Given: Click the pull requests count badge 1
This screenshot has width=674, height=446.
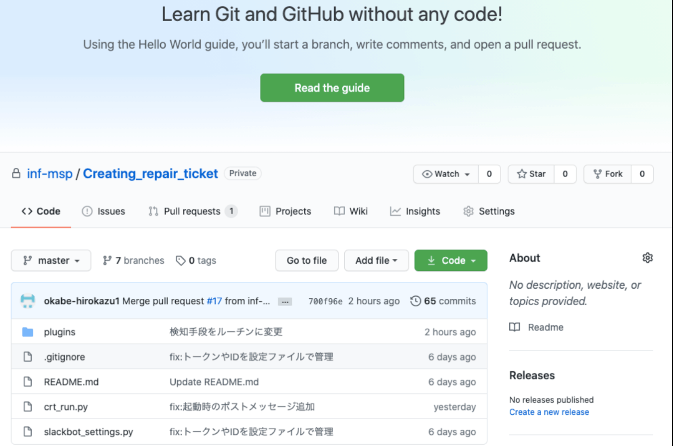Looking at the screenshot, I should coord(232,211).
